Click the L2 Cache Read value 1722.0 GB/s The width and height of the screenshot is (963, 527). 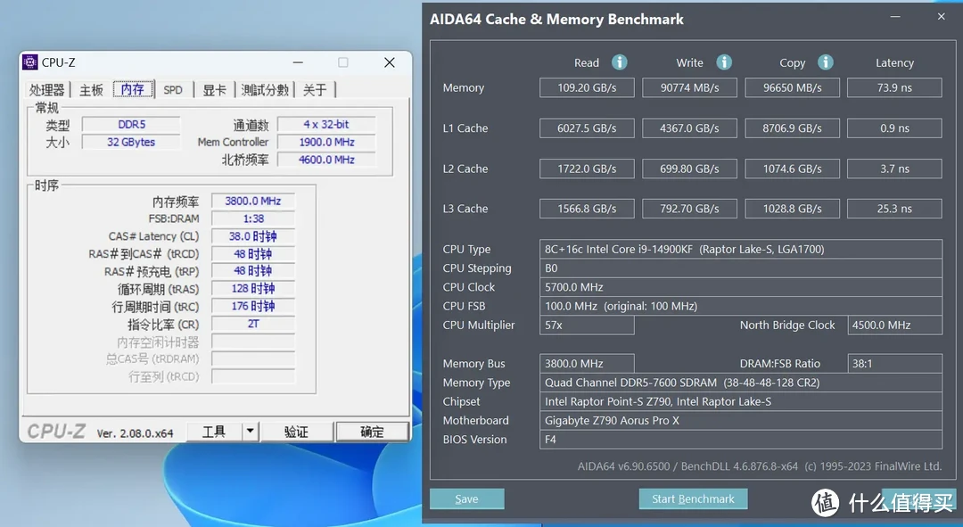(587, 169)
